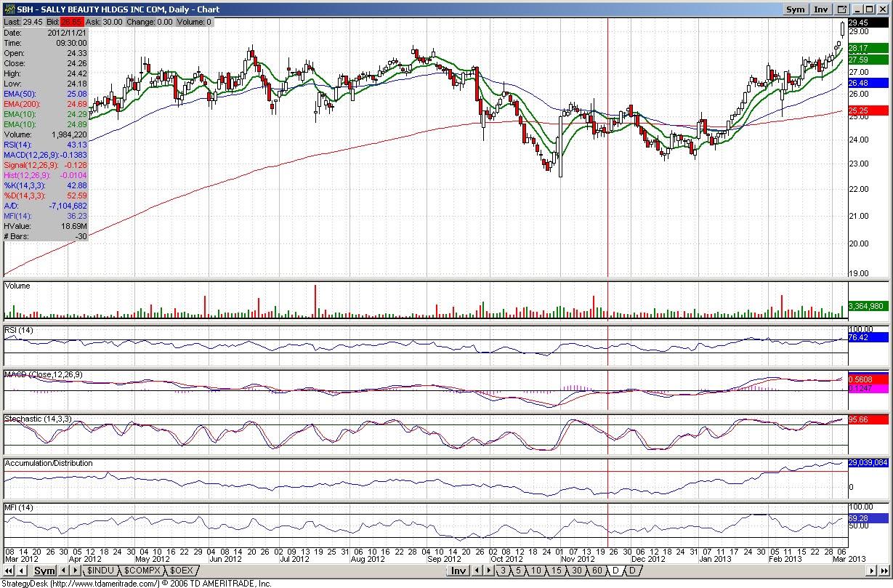
Task: Click the tall white candlestick at far right
Action: tap(842, 29)
